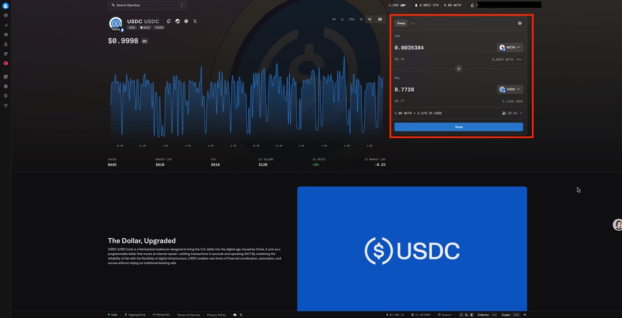622x318 pixels.
Task: Open the chat avatar bubble at right edge
Action: 617,225
